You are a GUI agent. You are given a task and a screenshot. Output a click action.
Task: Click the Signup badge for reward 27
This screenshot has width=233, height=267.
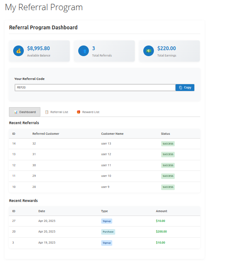107,221
